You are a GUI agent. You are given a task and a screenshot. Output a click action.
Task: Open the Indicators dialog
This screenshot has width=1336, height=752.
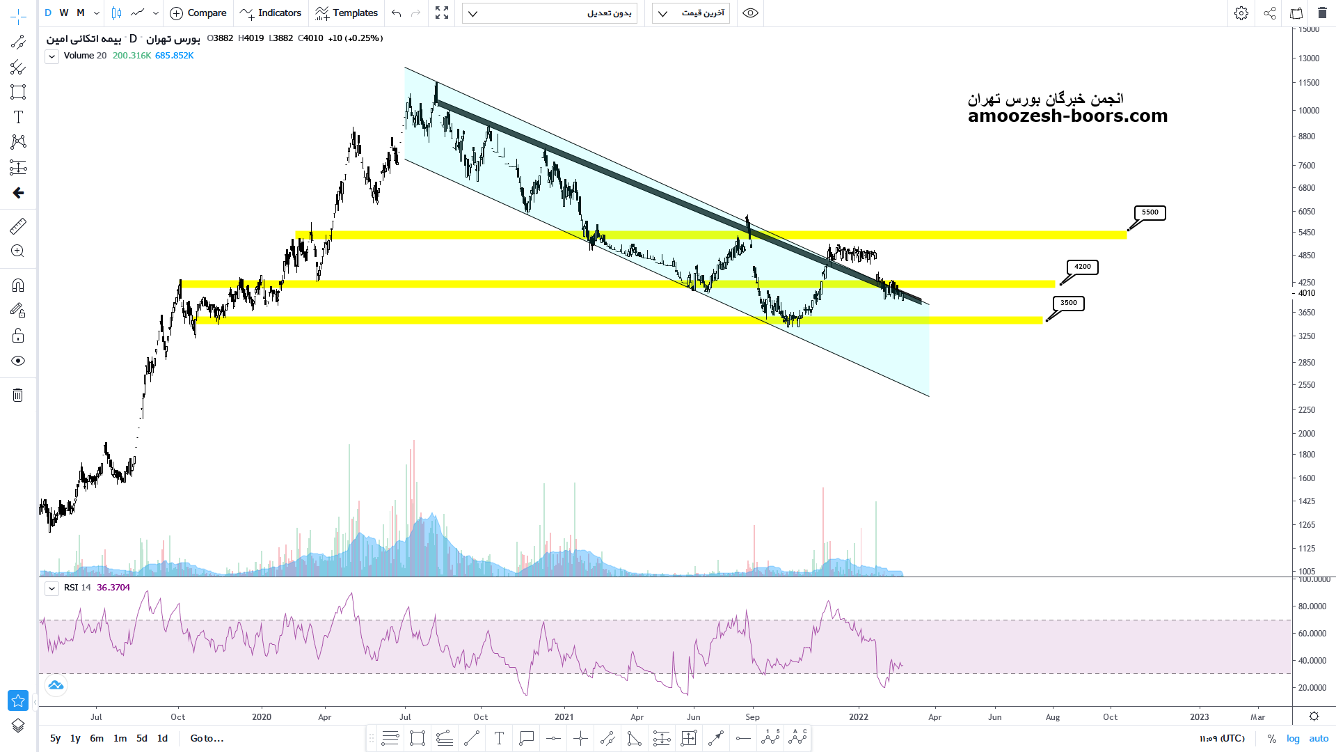tap(271, 13)
